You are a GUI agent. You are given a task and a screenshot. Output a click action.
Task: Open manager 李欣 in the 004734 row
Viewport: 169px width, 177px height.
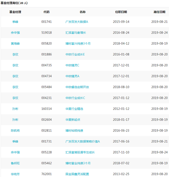tap(15, 76)
